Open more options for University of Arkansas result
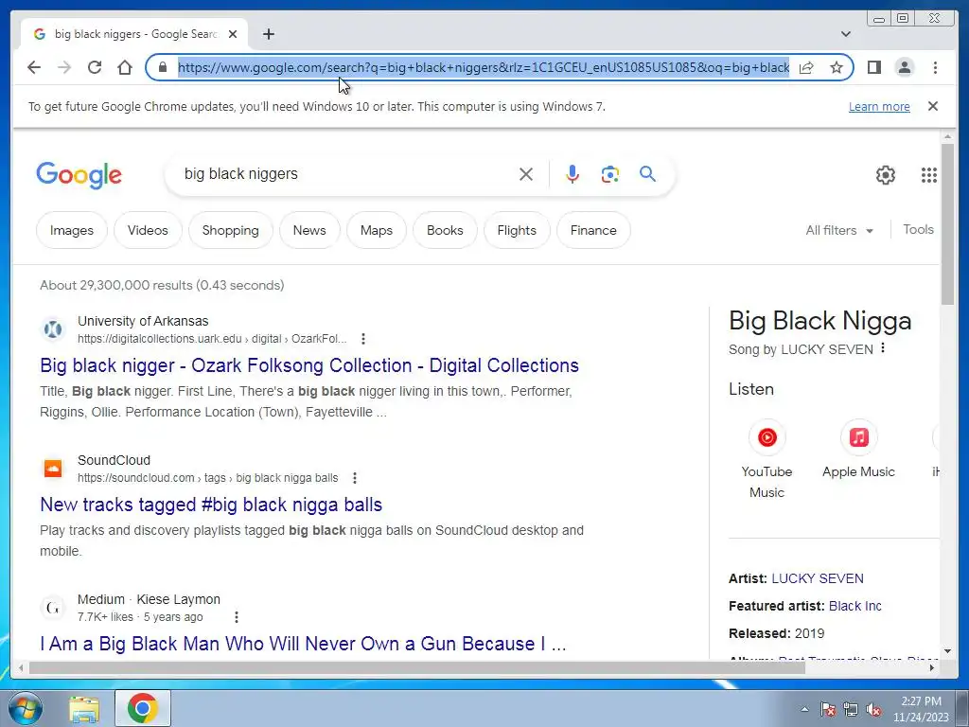 point(363,339)
